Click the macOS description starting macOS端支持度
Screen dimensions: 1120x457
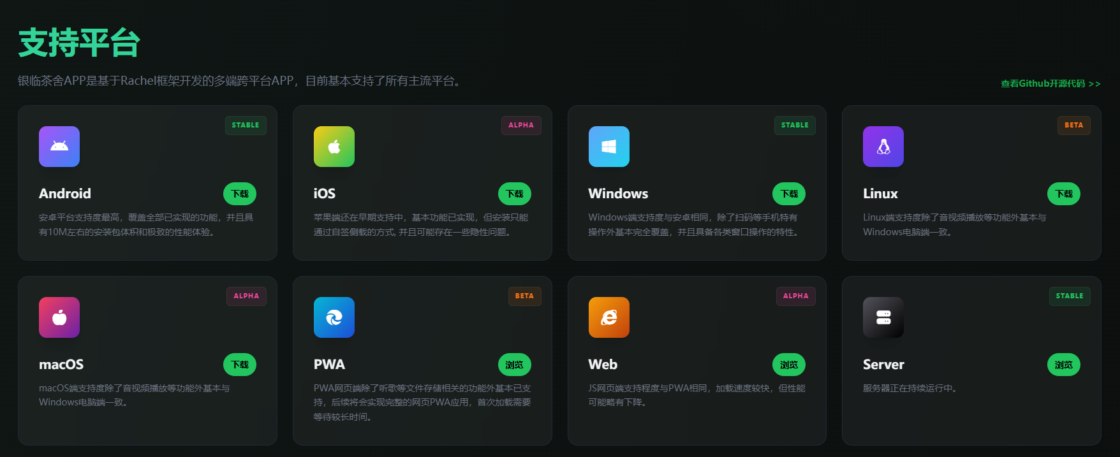click(x=135, y=395)
